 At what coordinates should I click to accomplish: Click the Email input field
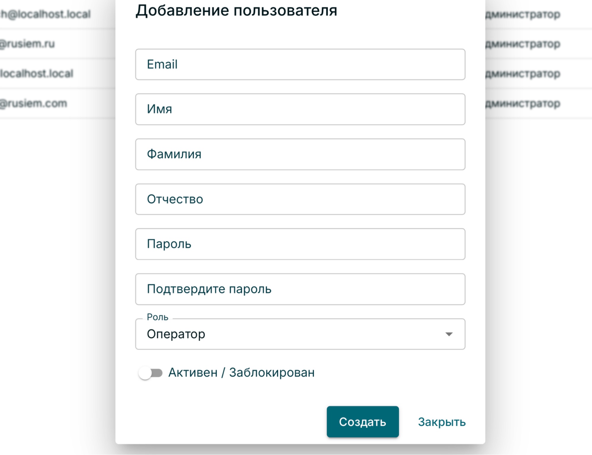click(x=300, y=64)
